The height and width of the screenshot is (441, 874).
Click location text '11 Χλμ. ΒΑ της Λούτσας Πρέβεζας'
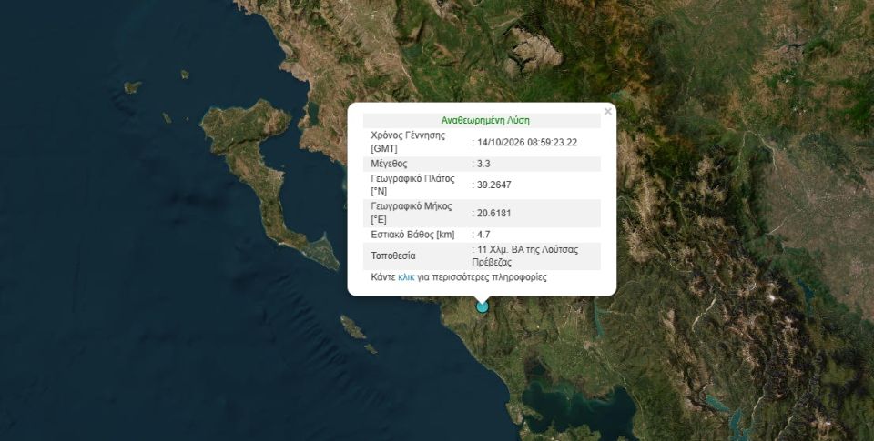[x=525, y=256]
